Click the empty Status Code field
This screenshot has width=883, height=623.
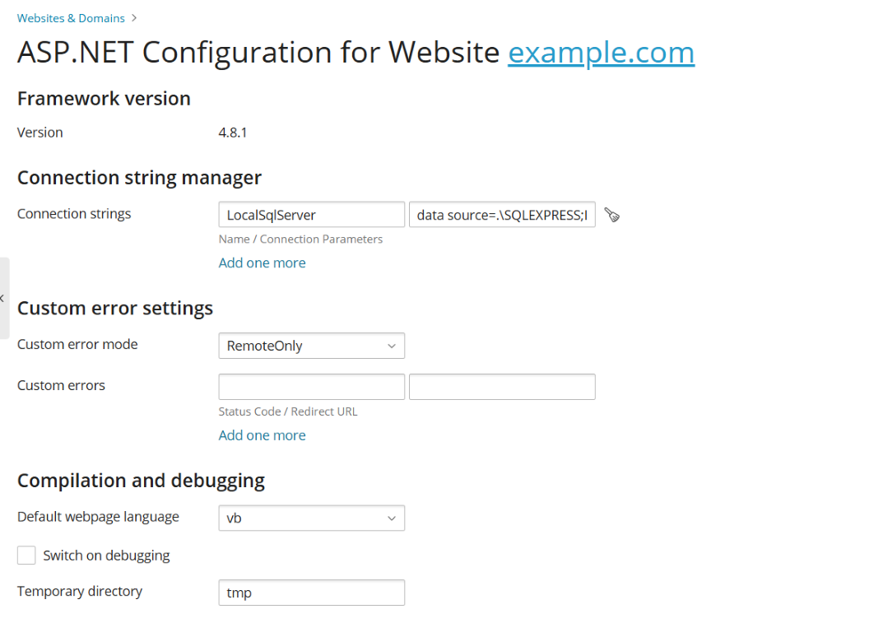tap(311, 387)
